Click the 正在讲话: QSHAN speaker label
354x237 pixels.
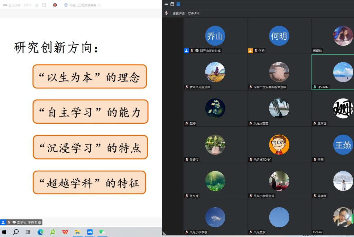[186, 13]
